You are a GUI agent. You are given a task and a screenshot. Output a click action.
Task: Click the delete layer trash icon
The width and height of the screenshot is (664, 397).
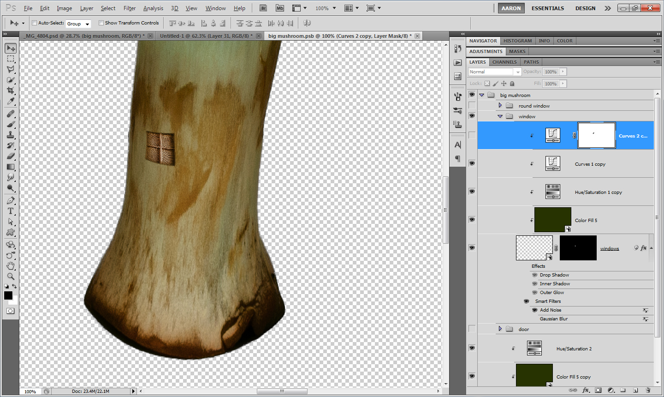tap(648, 390)
